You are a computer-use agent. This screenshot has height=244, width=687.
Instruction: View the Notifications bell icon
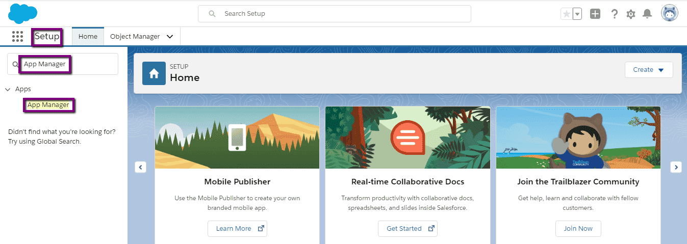tap(647, 14)
